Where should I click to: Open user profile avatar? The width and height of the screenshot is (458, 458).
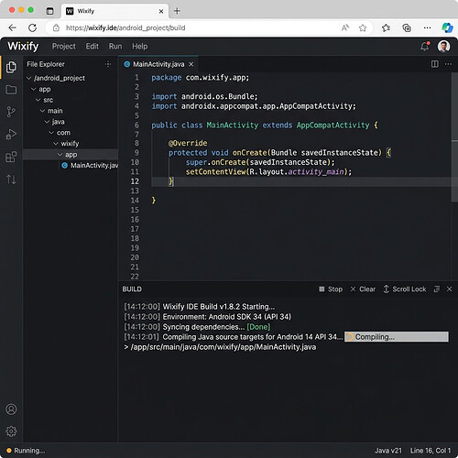click(x=443, y=46)
